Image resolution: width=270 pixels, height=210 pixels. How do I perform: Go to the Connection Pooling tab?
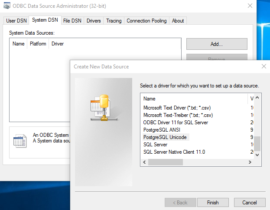pos(147,21)
